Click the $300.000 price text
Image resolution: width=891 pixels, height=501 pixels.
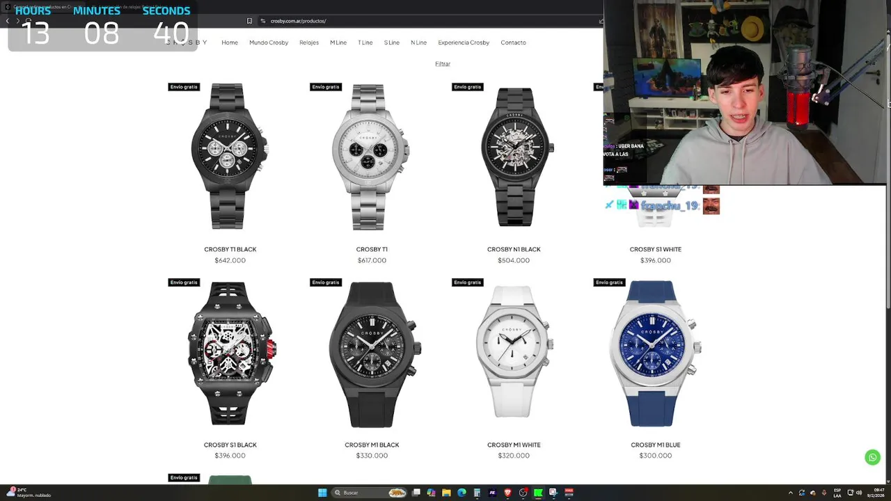(x=656, y=456)
